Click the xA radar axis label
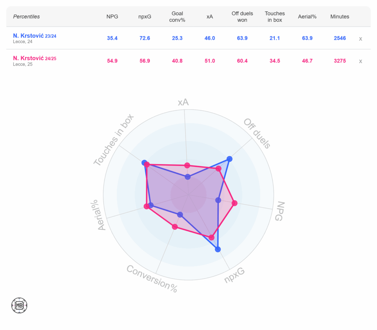The width and height of the screenshot is (377, 330). click(x=183, y=102)
